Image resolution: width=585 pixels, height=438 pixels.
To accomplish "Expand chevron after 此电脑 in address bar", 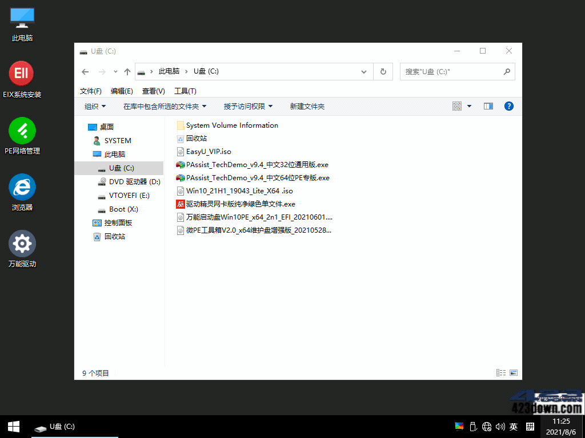I will click(x=187, y=71).
